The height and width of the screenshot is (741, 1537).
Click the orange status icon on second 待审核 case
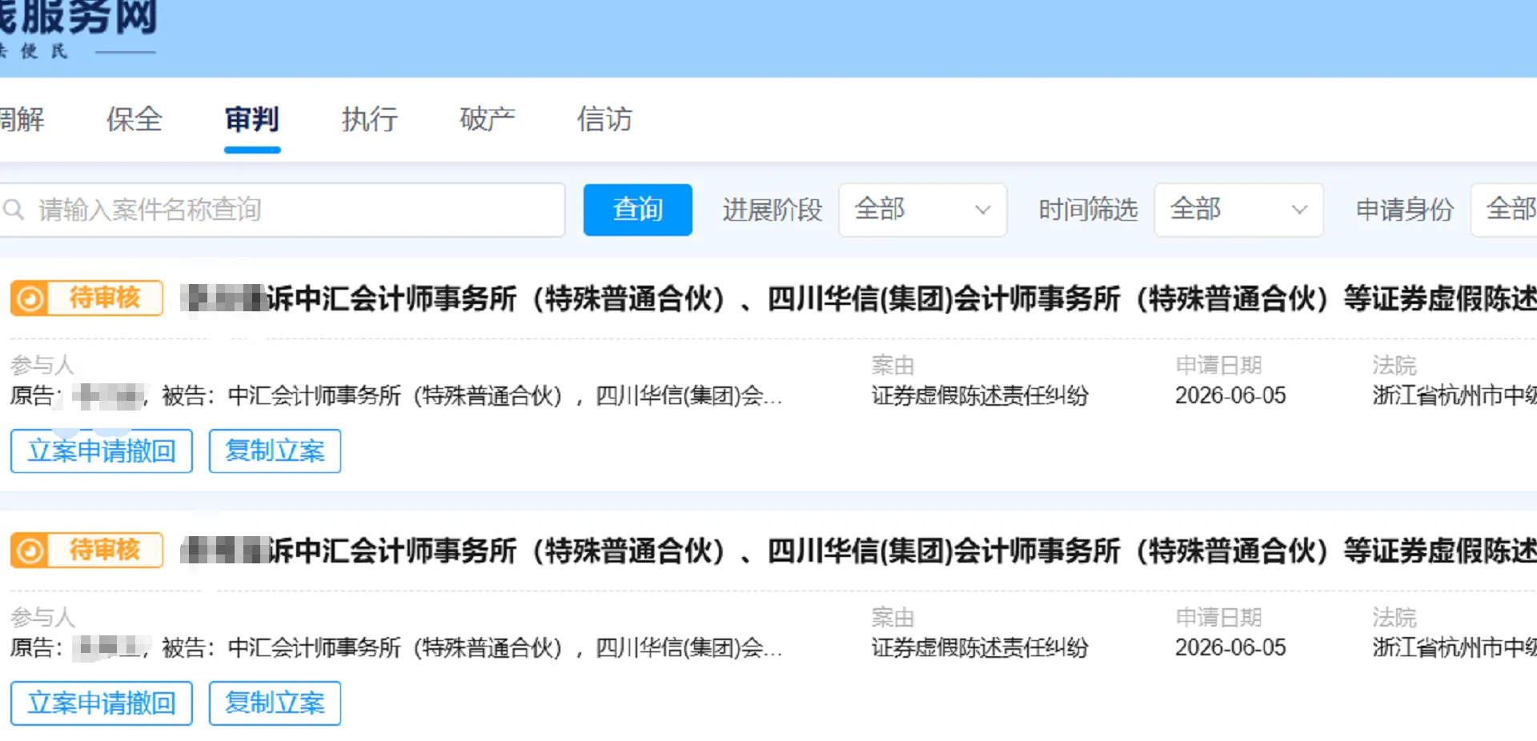pos(30,551)
